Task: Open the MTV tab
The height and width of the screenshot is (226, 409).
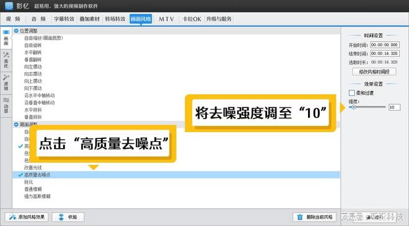Action: coord(166,19)
